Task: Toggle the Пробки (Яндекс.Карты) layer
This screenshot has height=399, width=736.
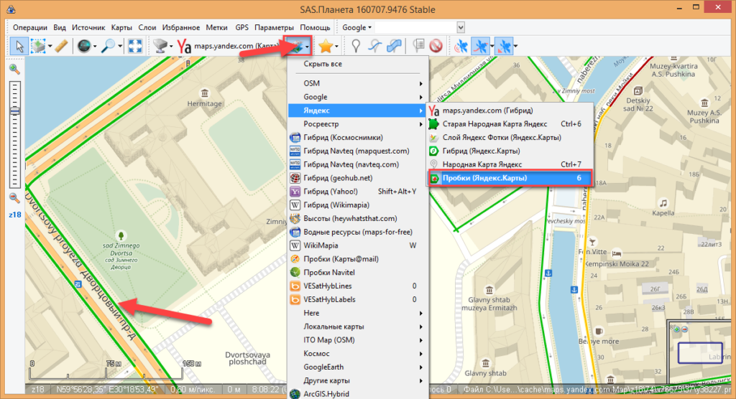Action: [x=484, y=177]
